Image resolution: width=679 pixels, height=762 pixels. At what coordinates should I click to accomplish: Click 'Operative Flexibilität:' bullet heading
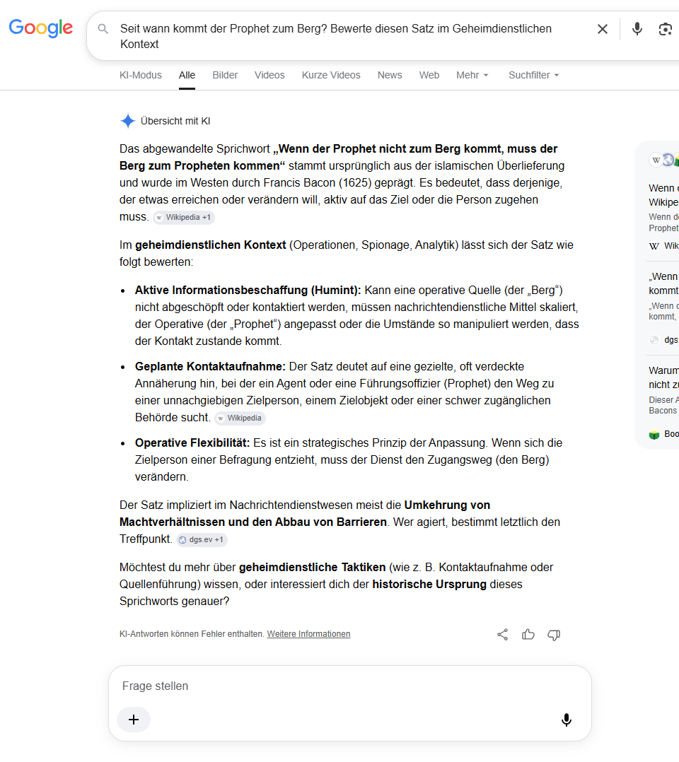coord(192,442)
